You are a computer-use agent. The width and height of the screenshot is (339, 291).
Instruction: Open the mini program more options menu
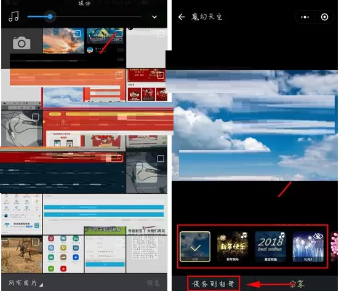point(305,17)
